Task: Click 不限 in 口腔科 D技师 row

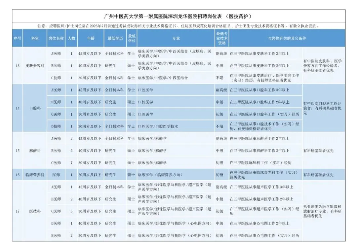Action: (x=219, y=126)
